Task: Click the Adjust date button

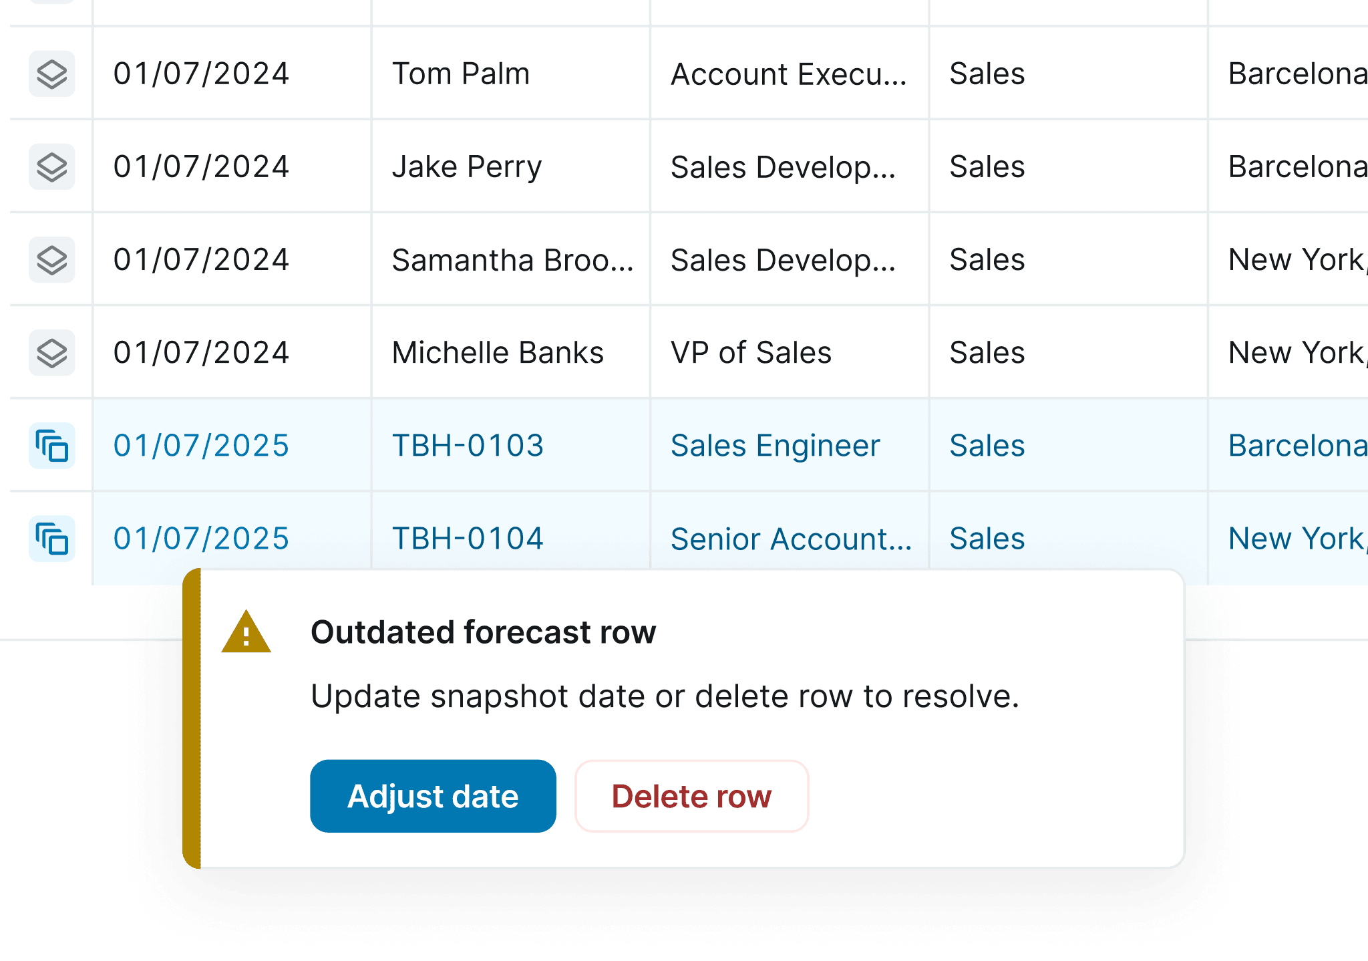Action: (433, 795)
